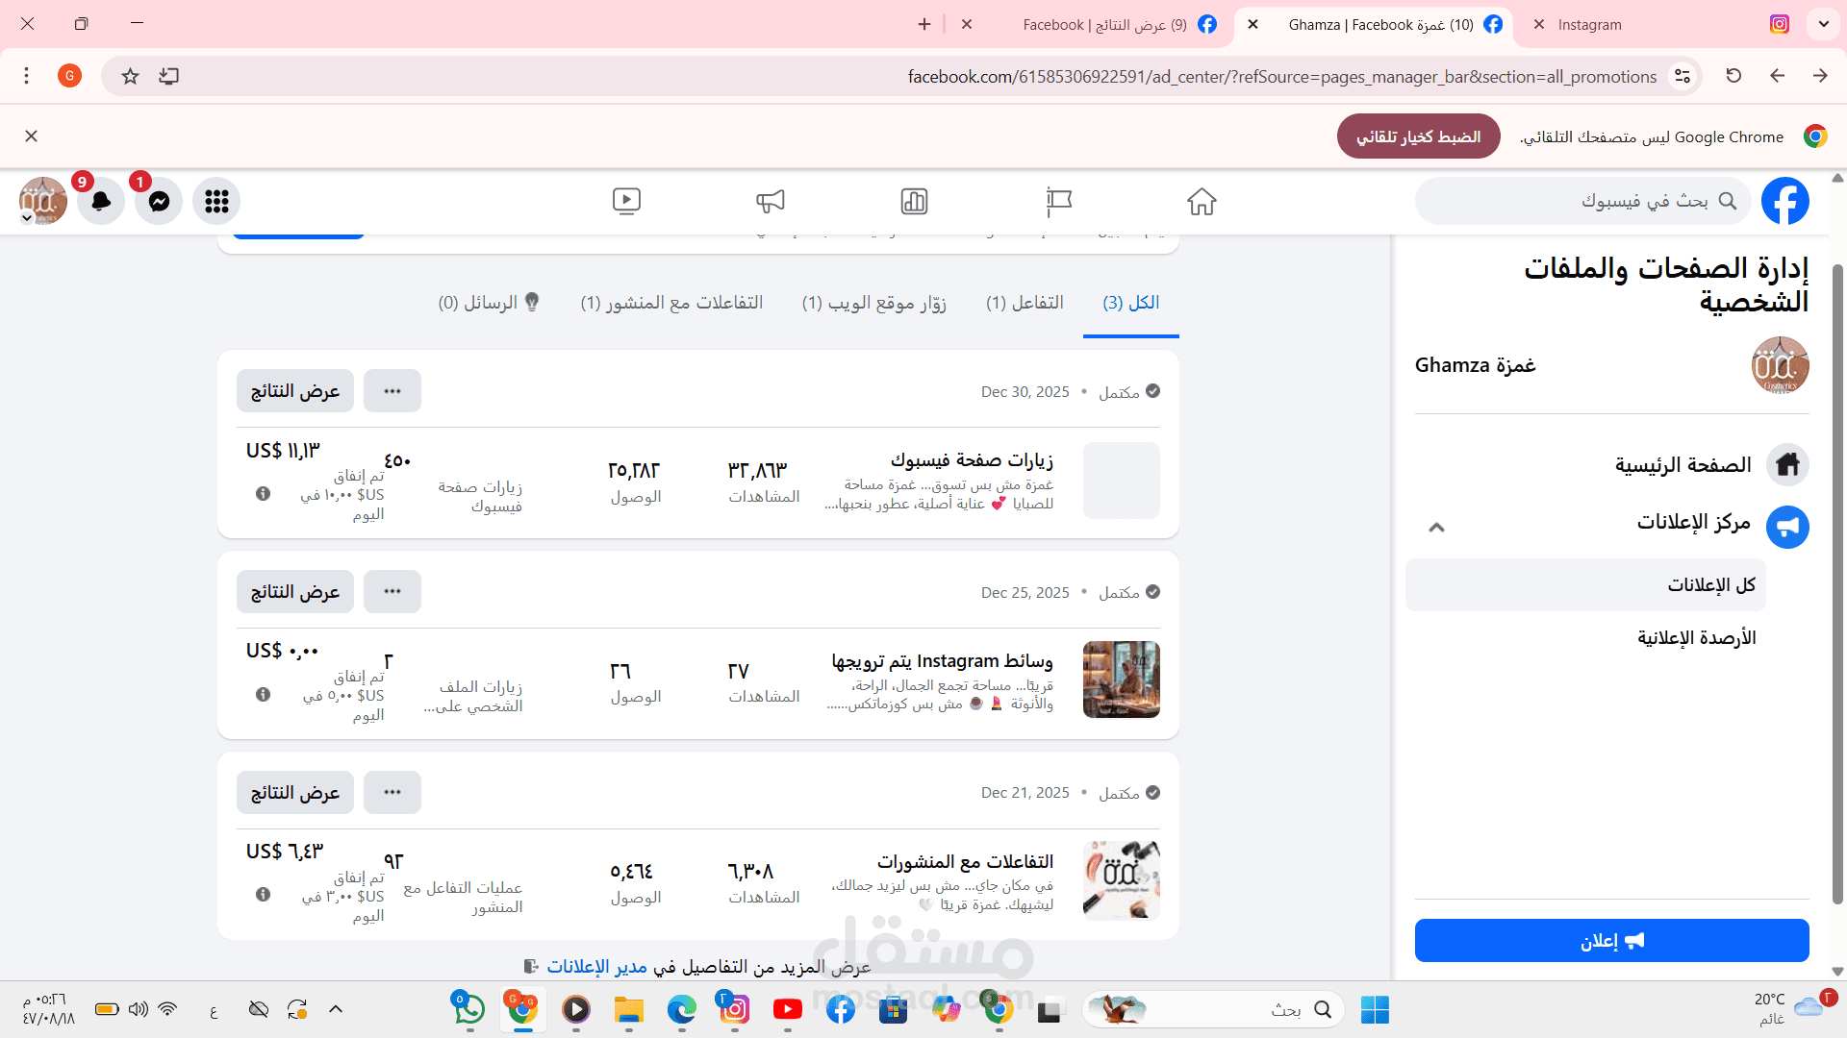Switch to the زوّار موقع الويب tab
The width and height of the screenshot is (1847, 1038).
pos(873,303)
